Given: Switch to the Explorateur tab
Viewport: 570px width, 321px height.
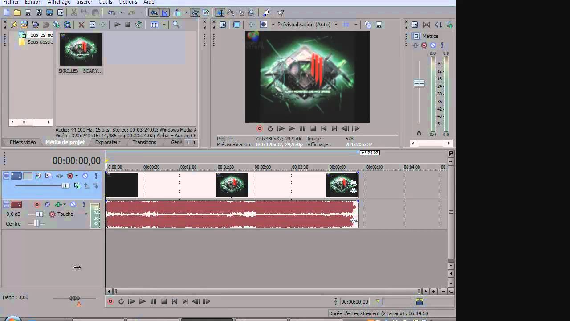Looking at the screenshot, I should [108, 142].
